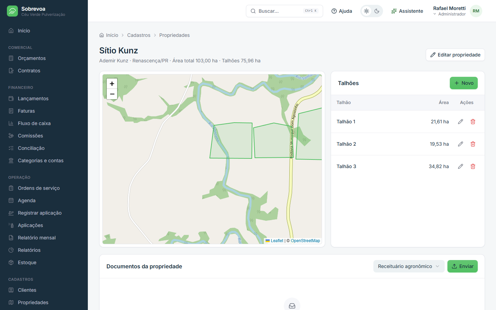Go to Início in sidebar
This screenshot has width=496, height=310.
(44, 31)
